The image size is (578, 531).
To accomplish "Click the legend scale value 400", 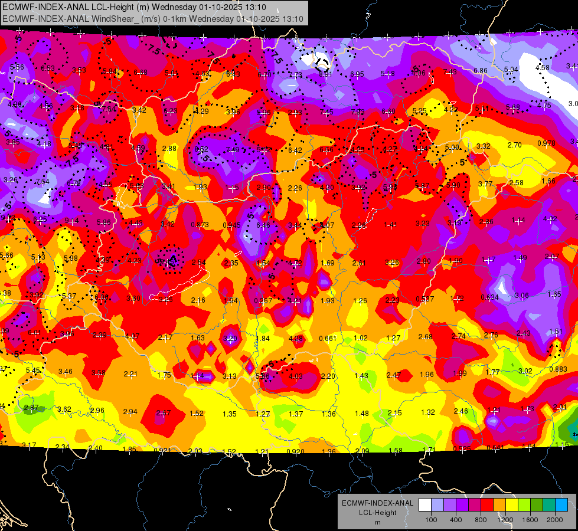I will click(456, 520).
